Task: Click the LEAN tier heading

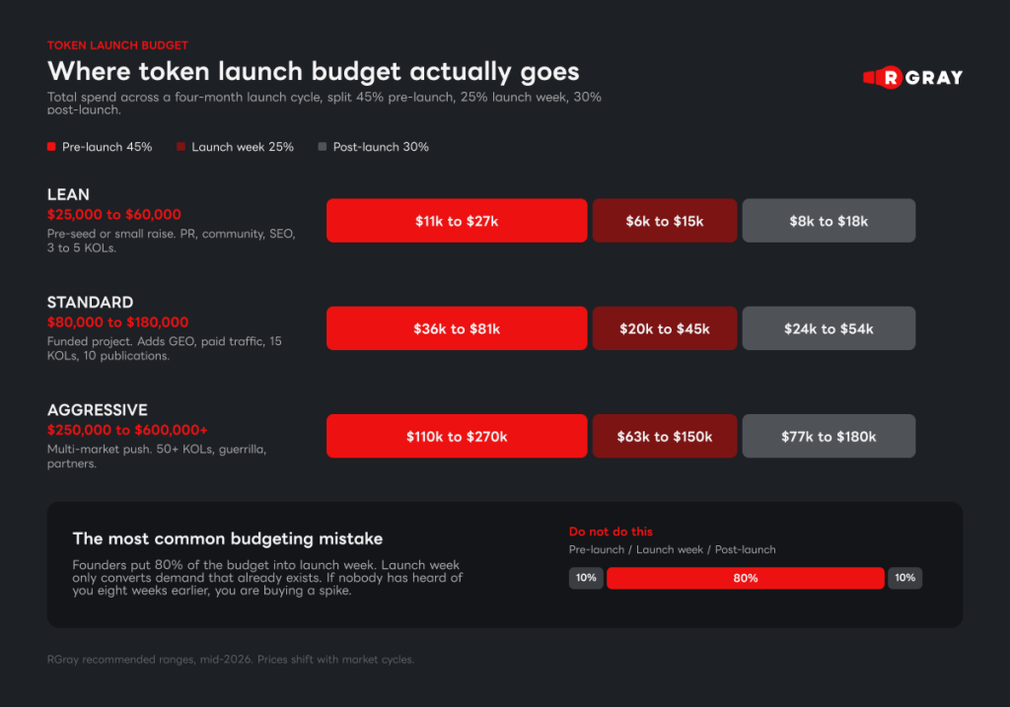Action: [x=68, y=194]
